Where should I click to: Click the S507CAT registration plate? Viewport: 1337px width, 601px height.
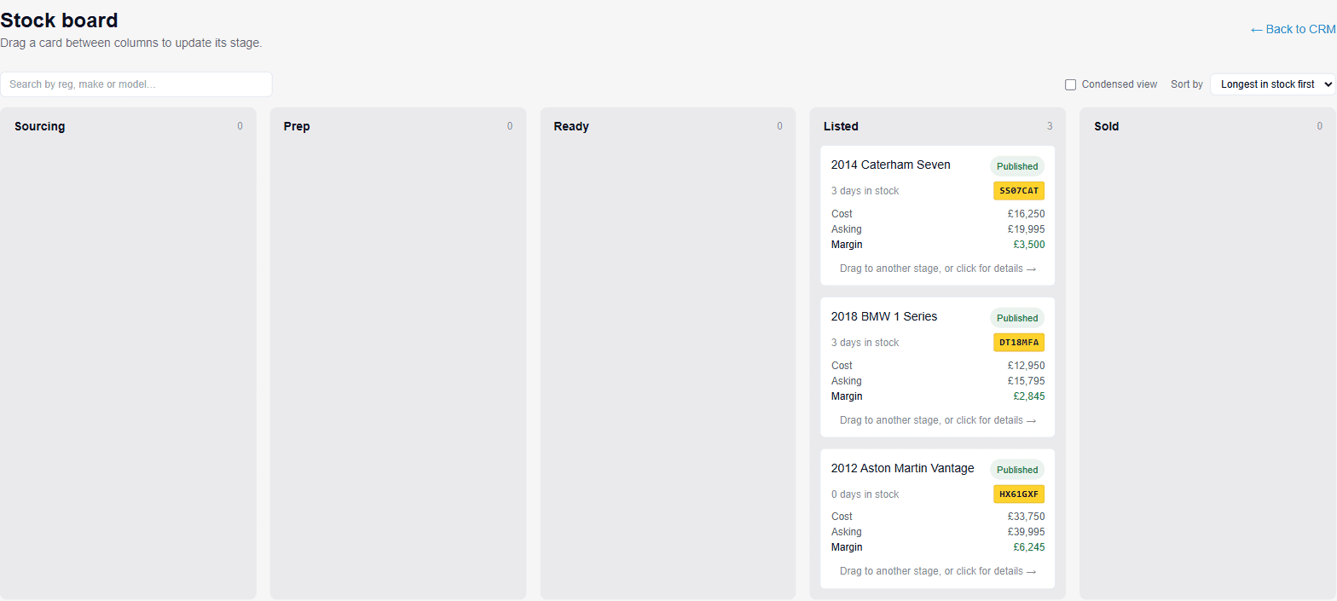coord(1019,191)
